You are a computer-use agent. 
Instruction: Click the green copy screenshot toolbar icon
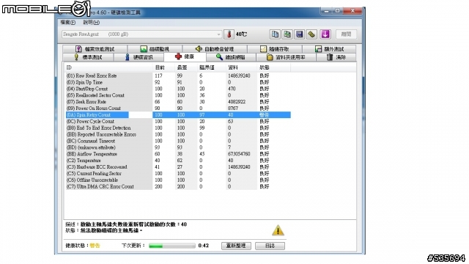[287, 34]
